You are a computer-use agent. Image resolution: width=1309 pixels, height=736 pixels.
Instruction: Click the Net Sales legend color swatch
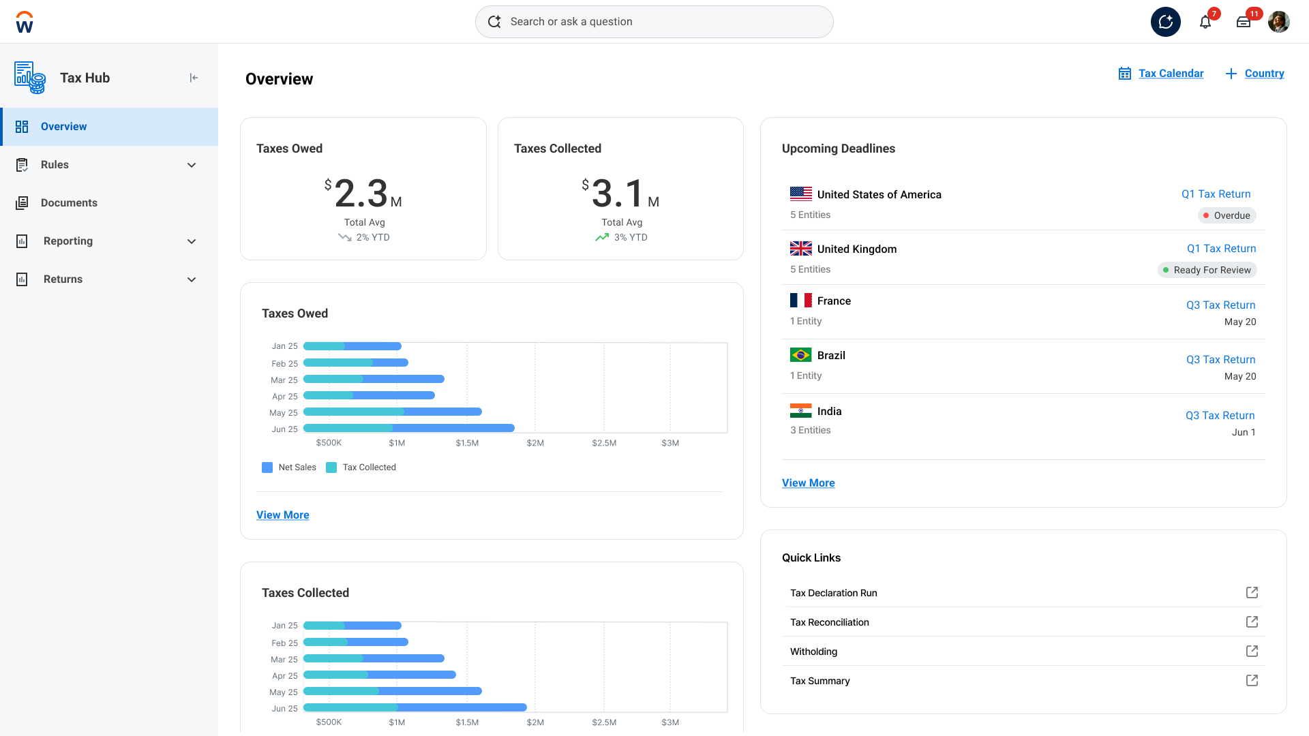(x=267, y=467)
